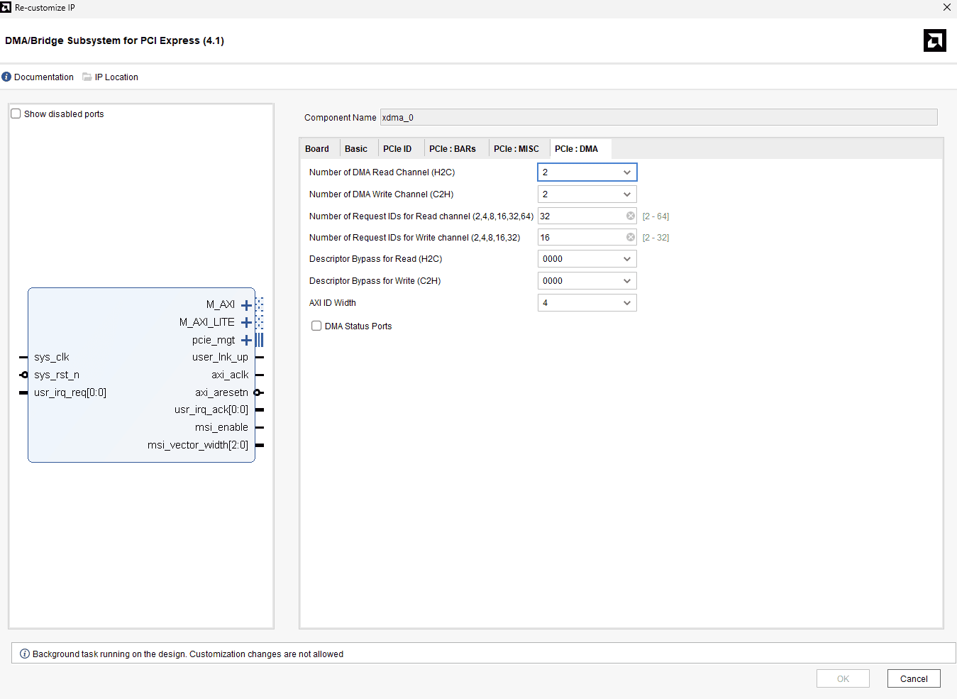Clear the Read channel Request IDs value
Screen dimensions: 957x699
click(630, 216)
